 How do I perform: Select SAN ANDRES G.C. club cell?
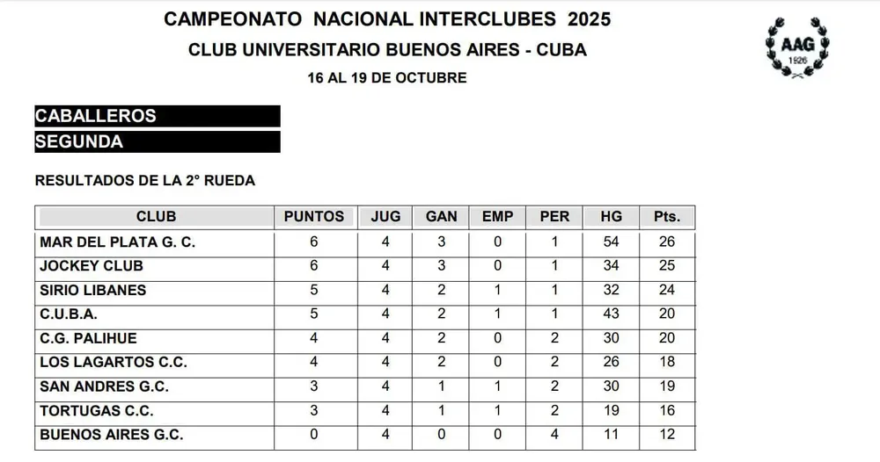coord(105,386)
